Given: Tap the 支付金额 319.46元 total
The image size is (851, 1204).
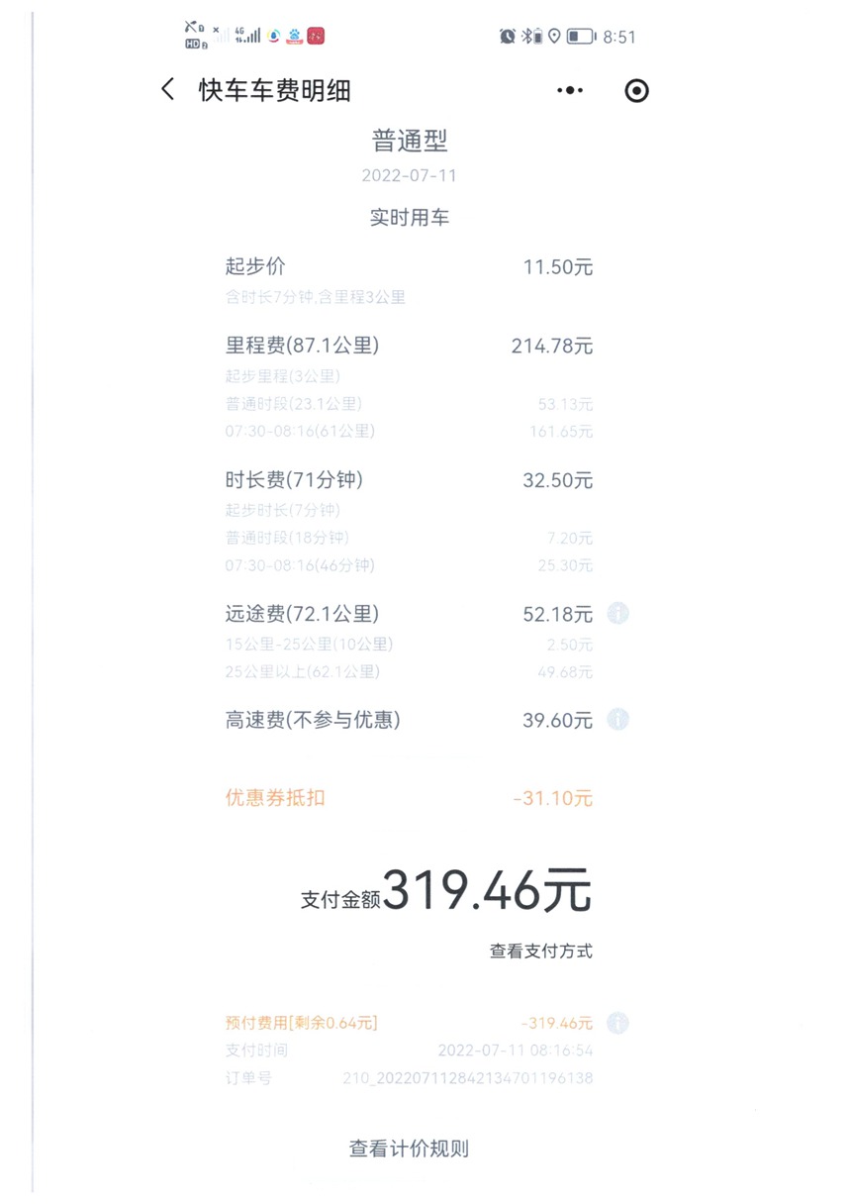Looking at the screenshot, I should coord(446,891).
